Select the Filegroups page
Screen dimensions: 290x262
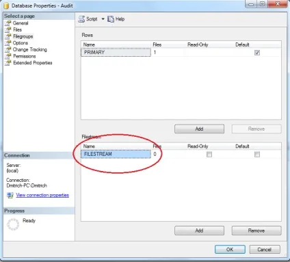pos(23,36)
